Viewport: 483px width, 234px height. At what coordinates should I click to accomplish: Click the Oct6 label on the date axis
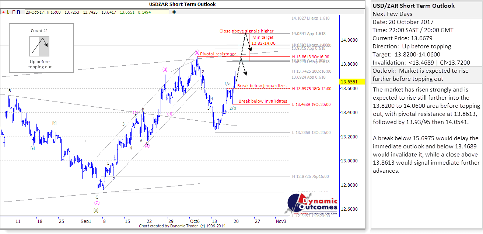pyautogui.click(x=195, y=221)
